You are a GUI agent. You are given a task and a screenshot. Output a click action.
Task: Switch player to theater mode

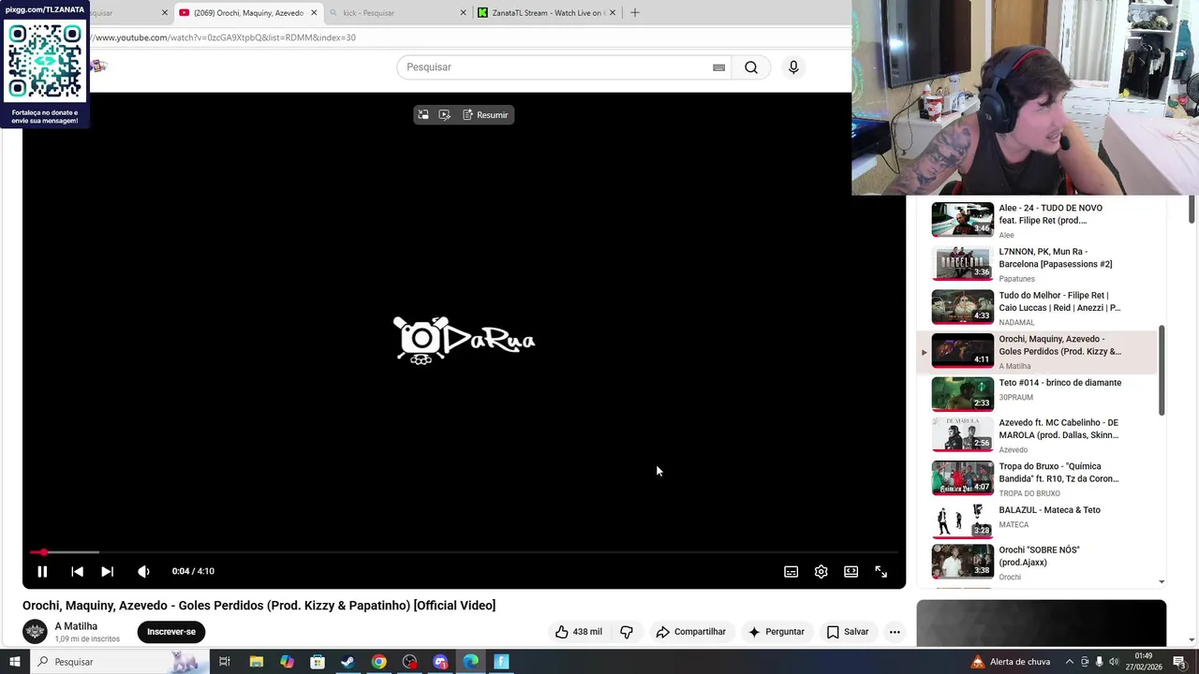[x=851, y=571]
